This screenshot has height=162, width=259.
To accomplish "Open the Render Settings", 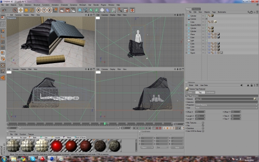I will (x=73, y=10).
